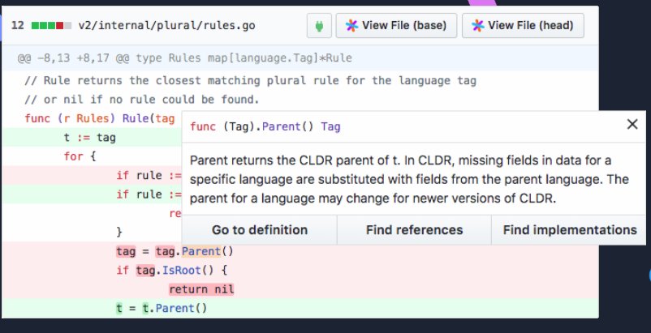Open View File (base) button
The height and width of the screenshot is (333, 651).
click(x=396, y=26)
